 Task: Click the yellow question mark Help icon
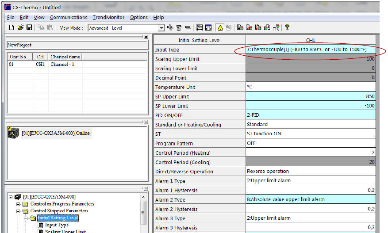[x=287, y=27]
